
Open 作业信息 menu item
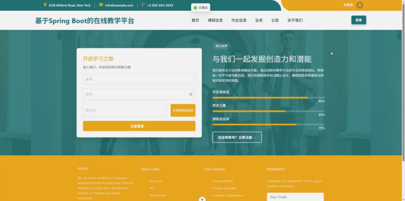tap(239, 20)
